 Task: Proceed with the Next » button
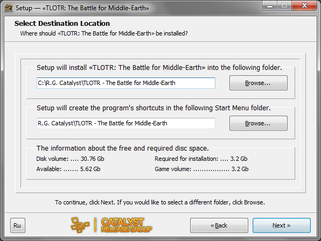(282, 225)
